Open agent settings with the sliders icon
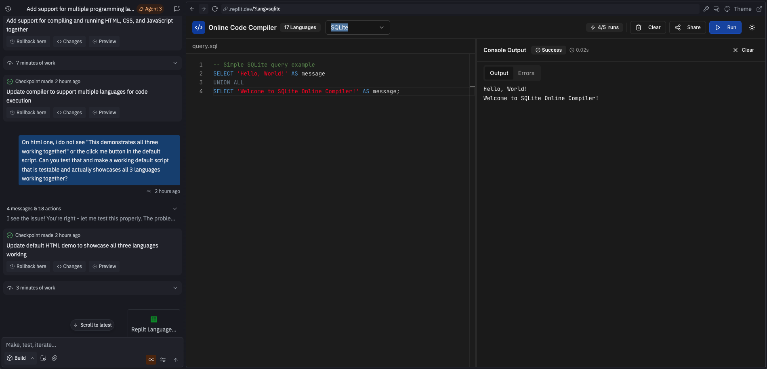The height and width of the screenshot is (369, 767). pos(163,359)
